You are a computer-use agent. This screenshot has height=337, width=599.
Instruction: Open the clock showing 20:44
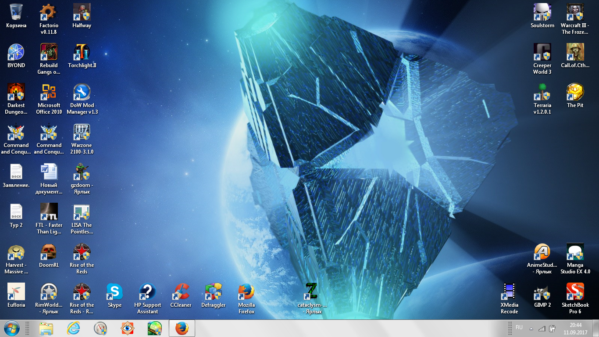(x=575, y=329)
